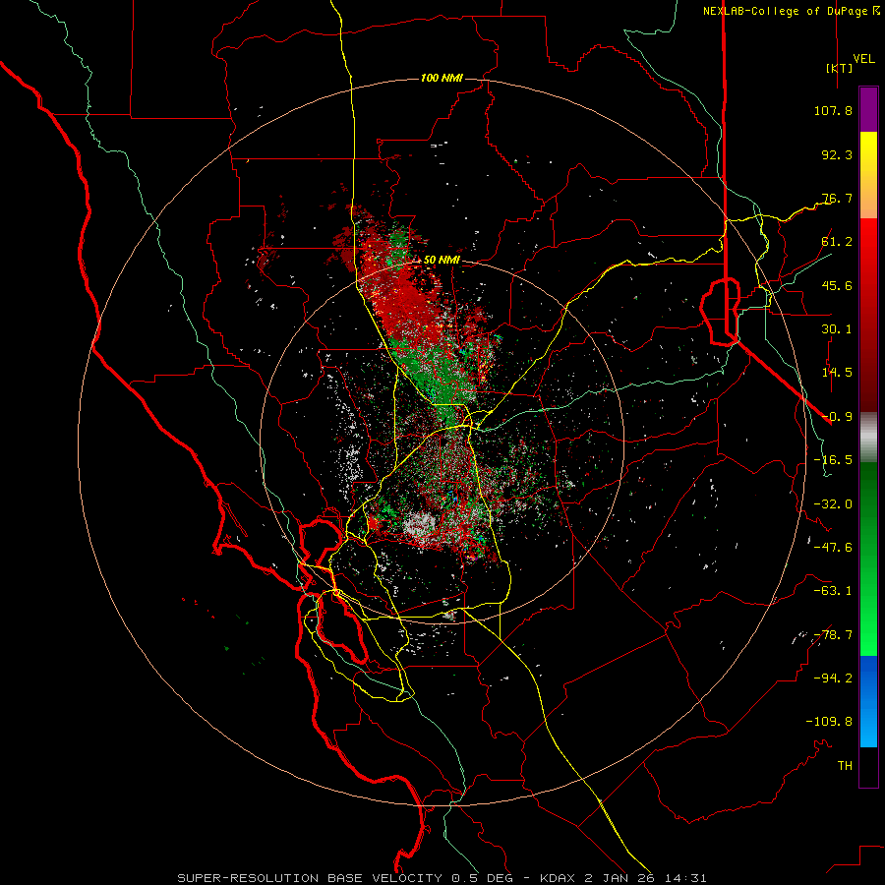Select the 45.6 velocity scale value

[837, 285]
